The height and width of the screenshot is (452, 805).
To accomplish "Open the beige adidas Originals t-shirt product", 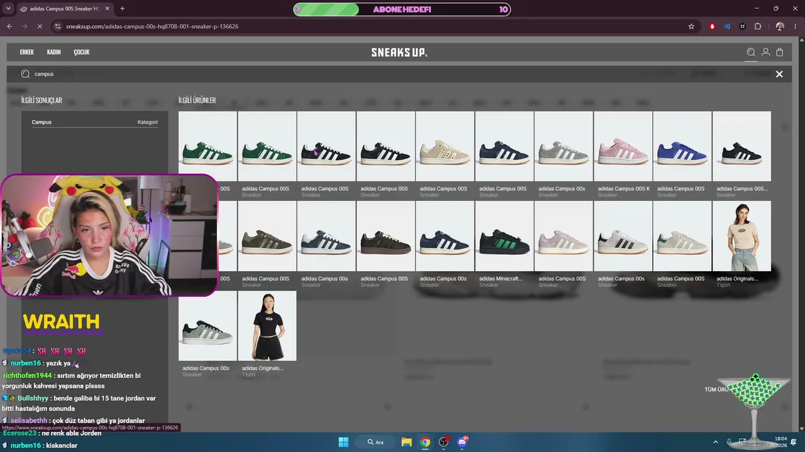I will tap(741, 245).
